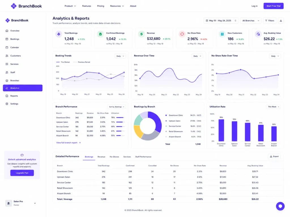The width and height of the screenshot is (290, 217).
Task: Switch to the Staff Performance tab
Action: point(143,157)
